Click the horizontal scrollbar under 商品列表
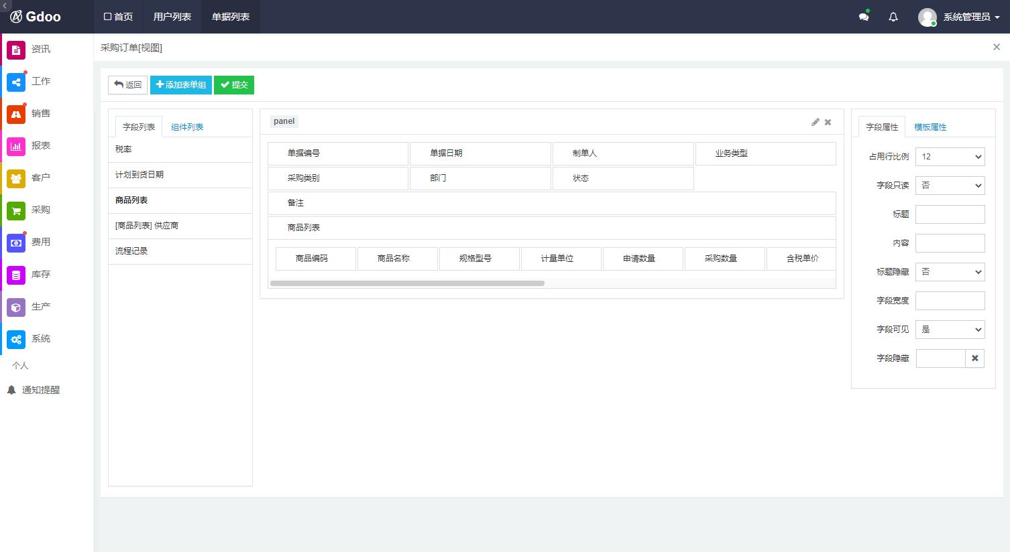The image size is (1010, 552). tap(407, 283)
